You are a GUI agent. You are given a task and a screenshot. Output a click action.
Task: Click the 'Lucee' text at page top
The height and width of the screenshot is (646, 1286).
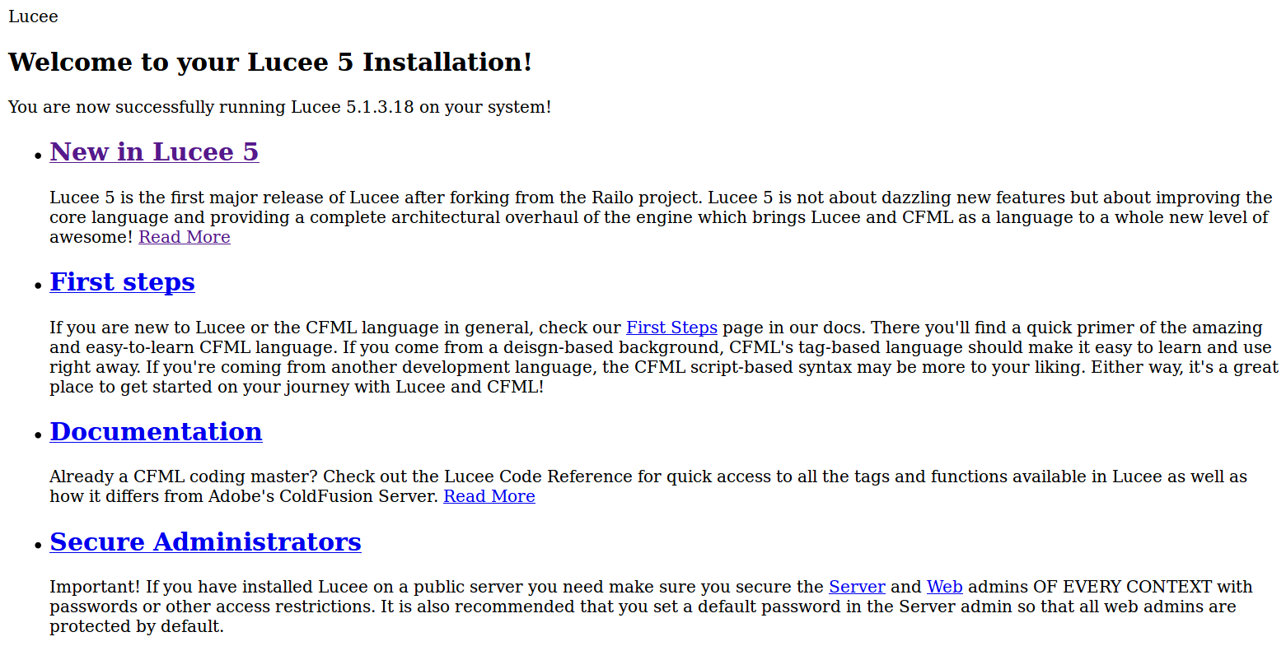click(33, 16)
